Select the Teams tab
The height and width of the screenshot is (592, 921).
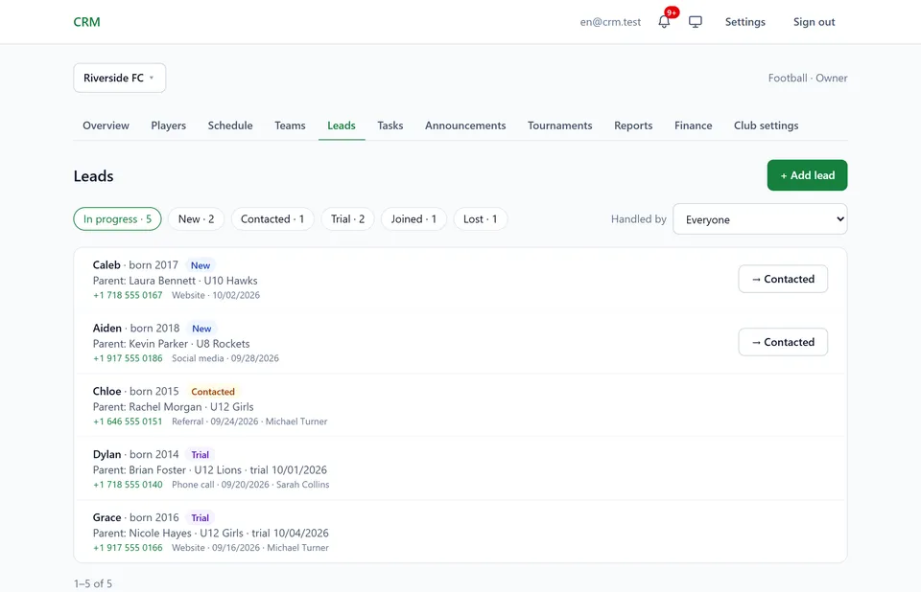click(290, 125)
